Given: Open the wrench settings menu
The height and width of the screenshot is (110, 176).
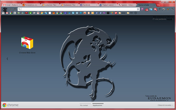Looking at the screenshot, I should tap(172, 9).
